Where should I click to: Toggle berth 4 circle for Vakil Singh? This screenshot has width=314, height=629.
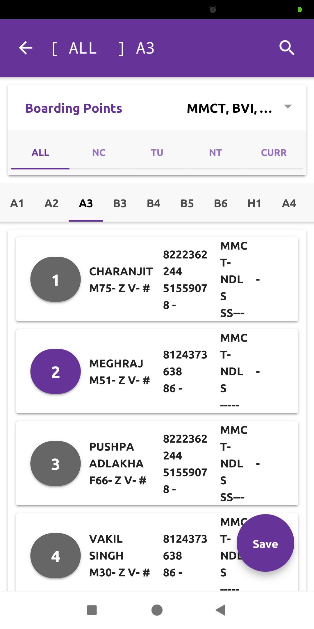click(56, 556)
